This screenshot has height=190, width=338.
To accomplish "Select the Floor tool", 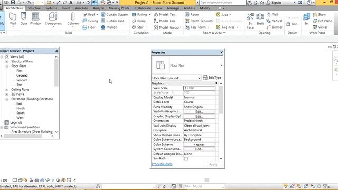I will (x=90, y=27).
